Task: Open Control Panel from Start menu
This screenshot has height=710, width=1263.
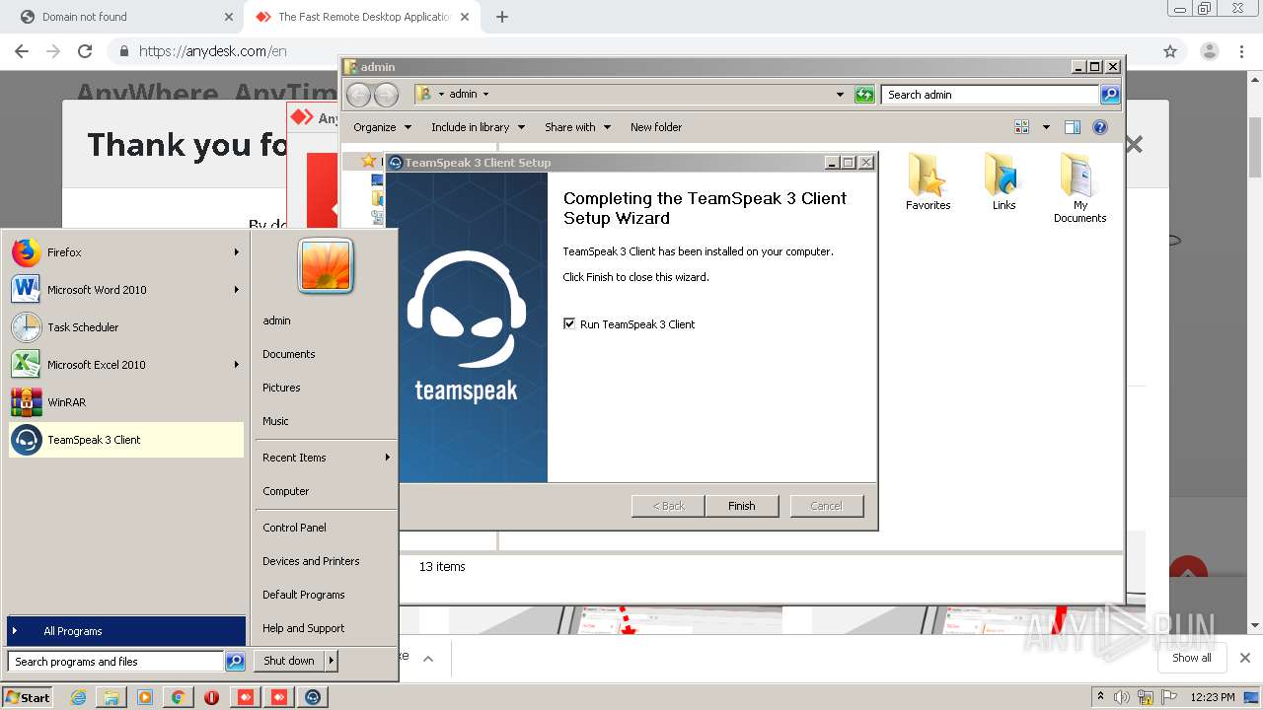Action: tap(294, 528)
